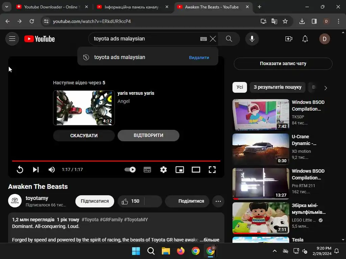Click Показати запис чату button
This screenshot has height=259, width=346.
(283, 64)
